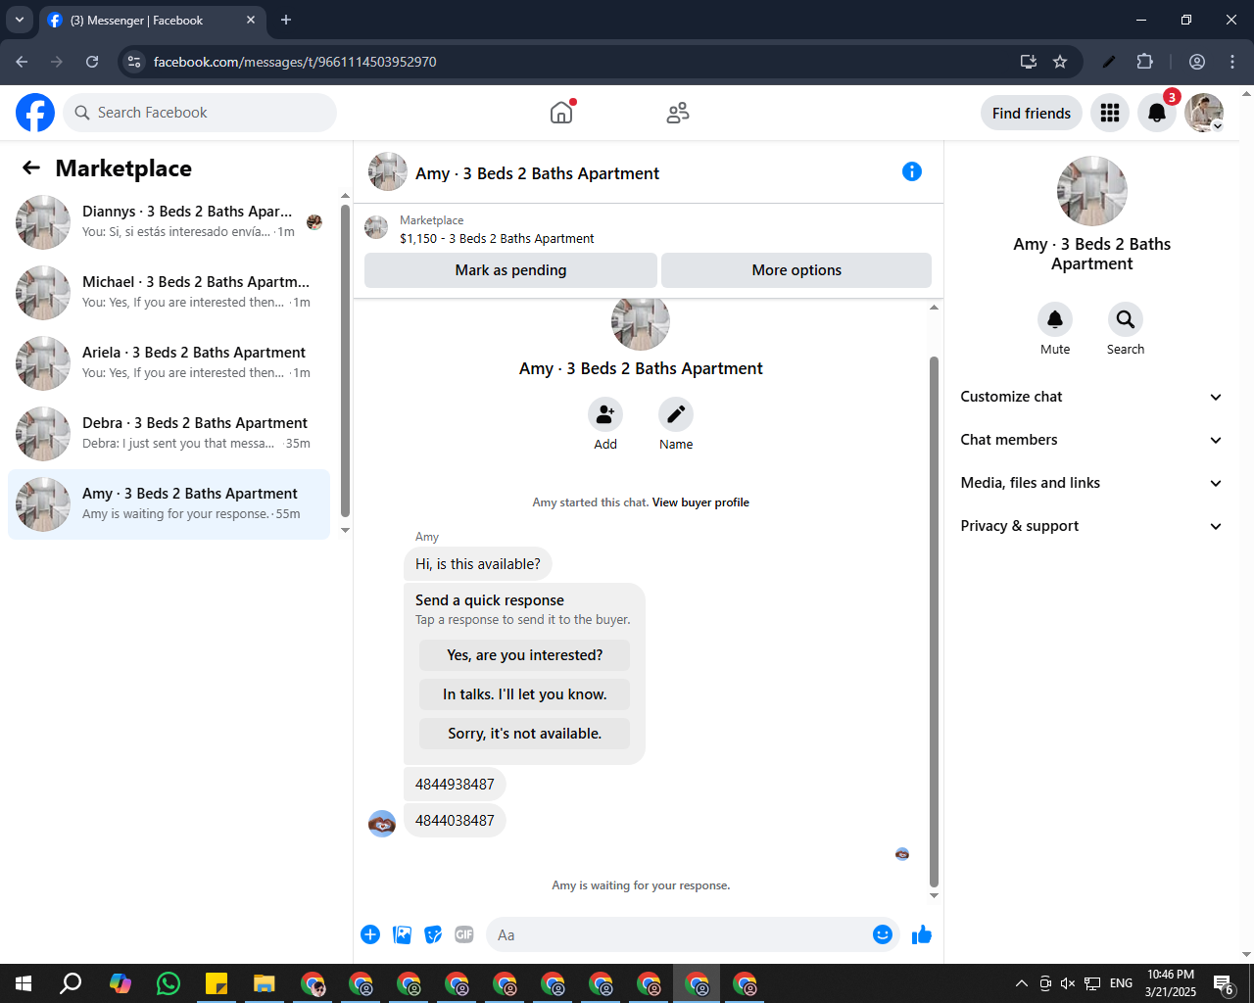Screen dimensions: 1254x1003
Task: Click the conversation list scrollbar
Action: coord(345,359)
